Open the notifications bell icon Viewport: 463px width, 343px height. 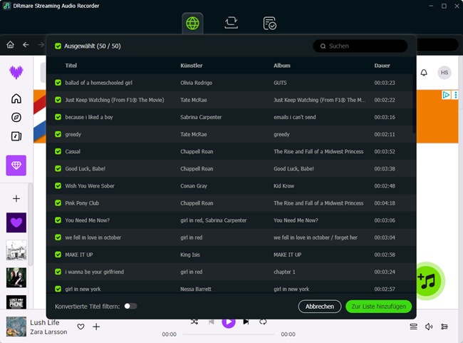[424, 73]
